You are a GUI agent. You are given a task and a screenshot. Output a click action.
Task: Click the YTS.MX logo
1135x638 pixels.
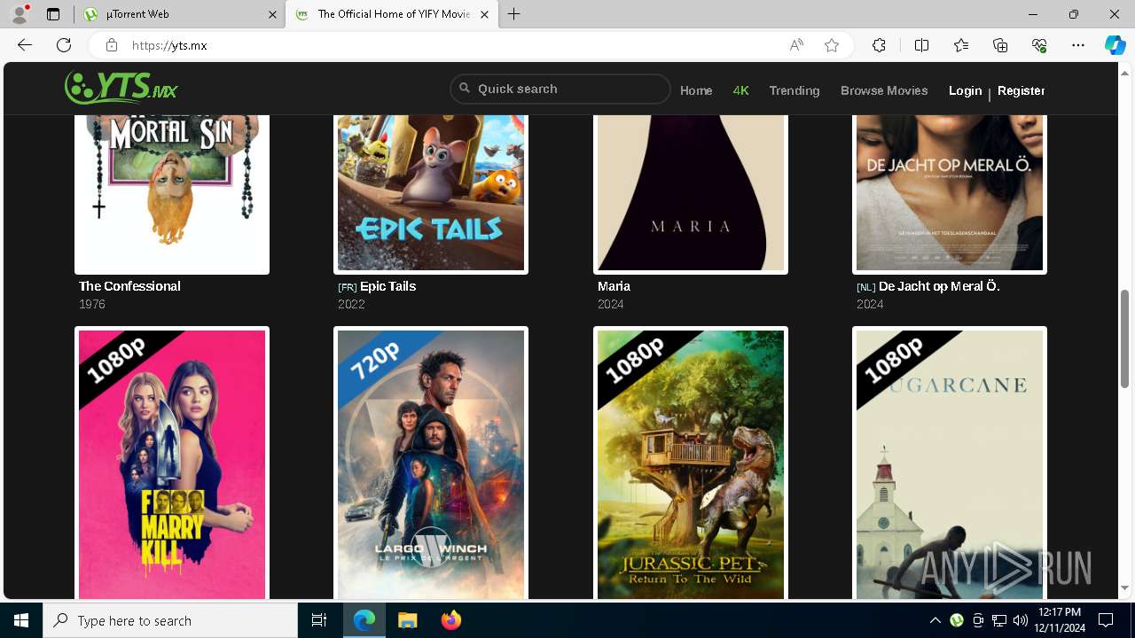point(121,88)
